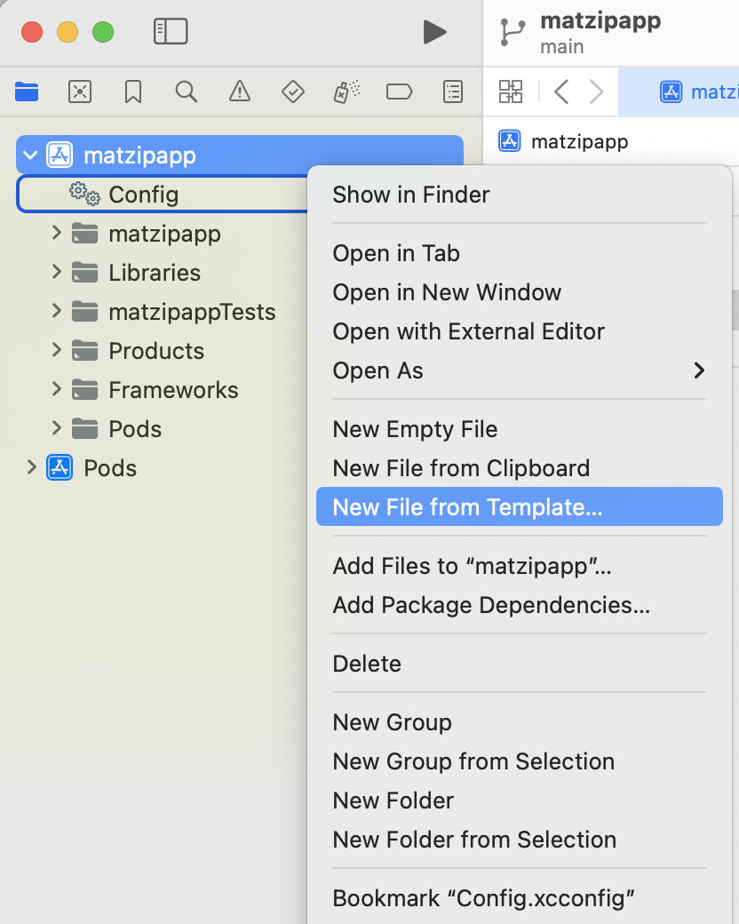Viewport: 739px width, 924px height.
Task: Open the Breakpoint navigator
Action: (x=399, y=92)
